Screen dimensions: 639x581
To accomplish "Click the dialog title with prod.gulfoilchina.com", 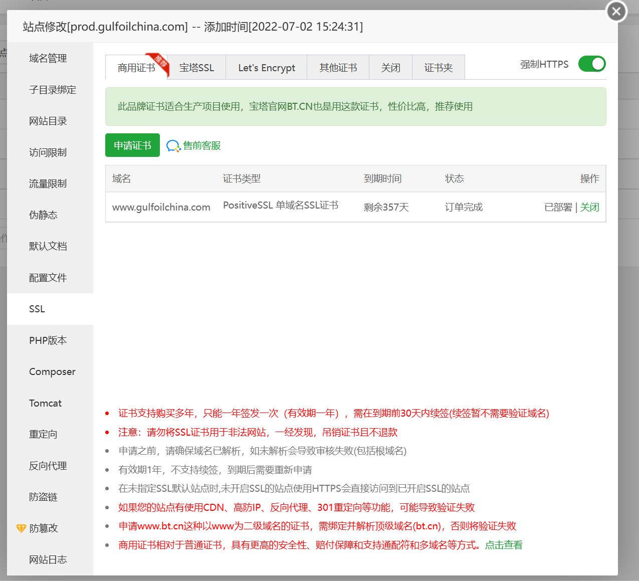I will [193, 27].
